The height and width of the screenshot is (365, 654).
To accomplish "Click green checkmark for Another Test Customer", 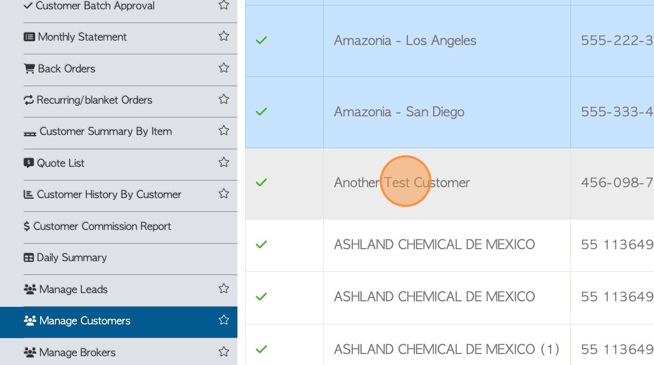I will [262, 182].
